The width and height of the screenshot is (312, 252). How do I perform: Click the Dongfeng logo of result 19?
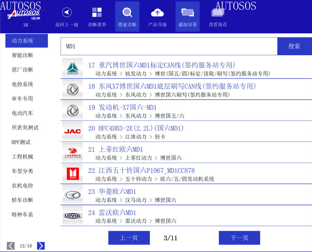[73, 110]
